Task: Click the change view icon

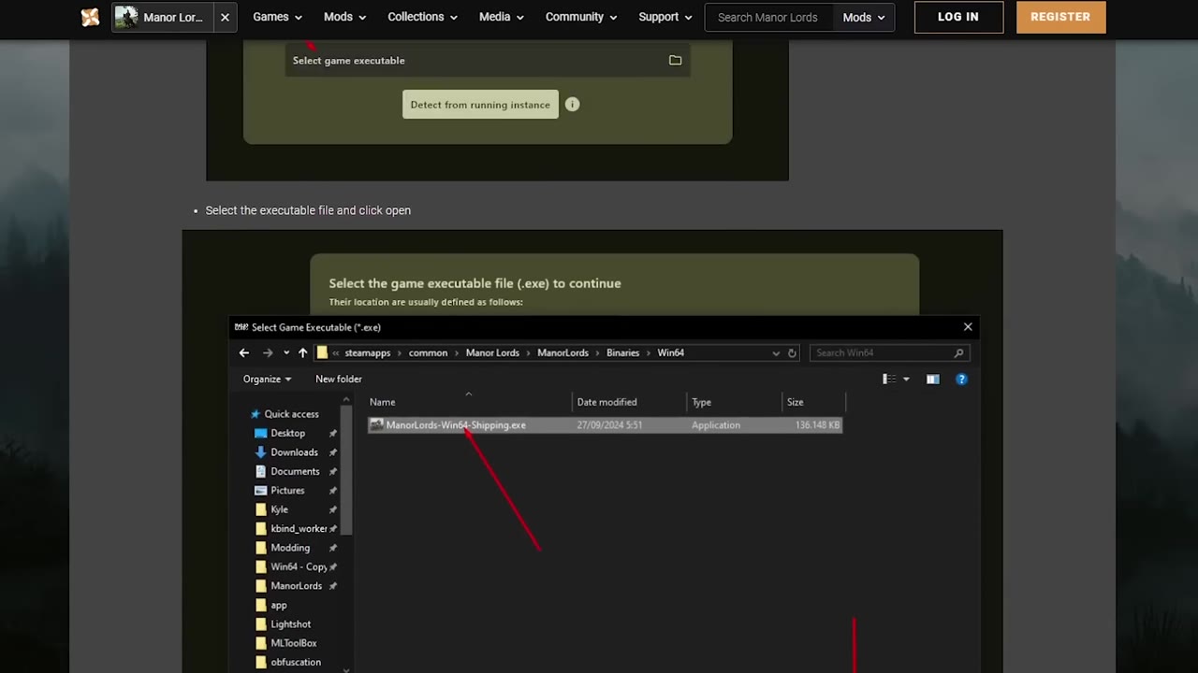Action: pyautogui.click(x=889, y=379)
